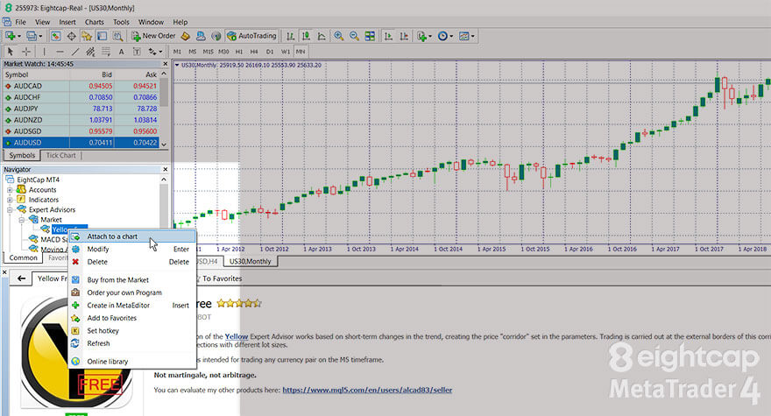This screenshot has height=416, width=771.
Task: Enable chart shift icon
Action: coord(404,36)
